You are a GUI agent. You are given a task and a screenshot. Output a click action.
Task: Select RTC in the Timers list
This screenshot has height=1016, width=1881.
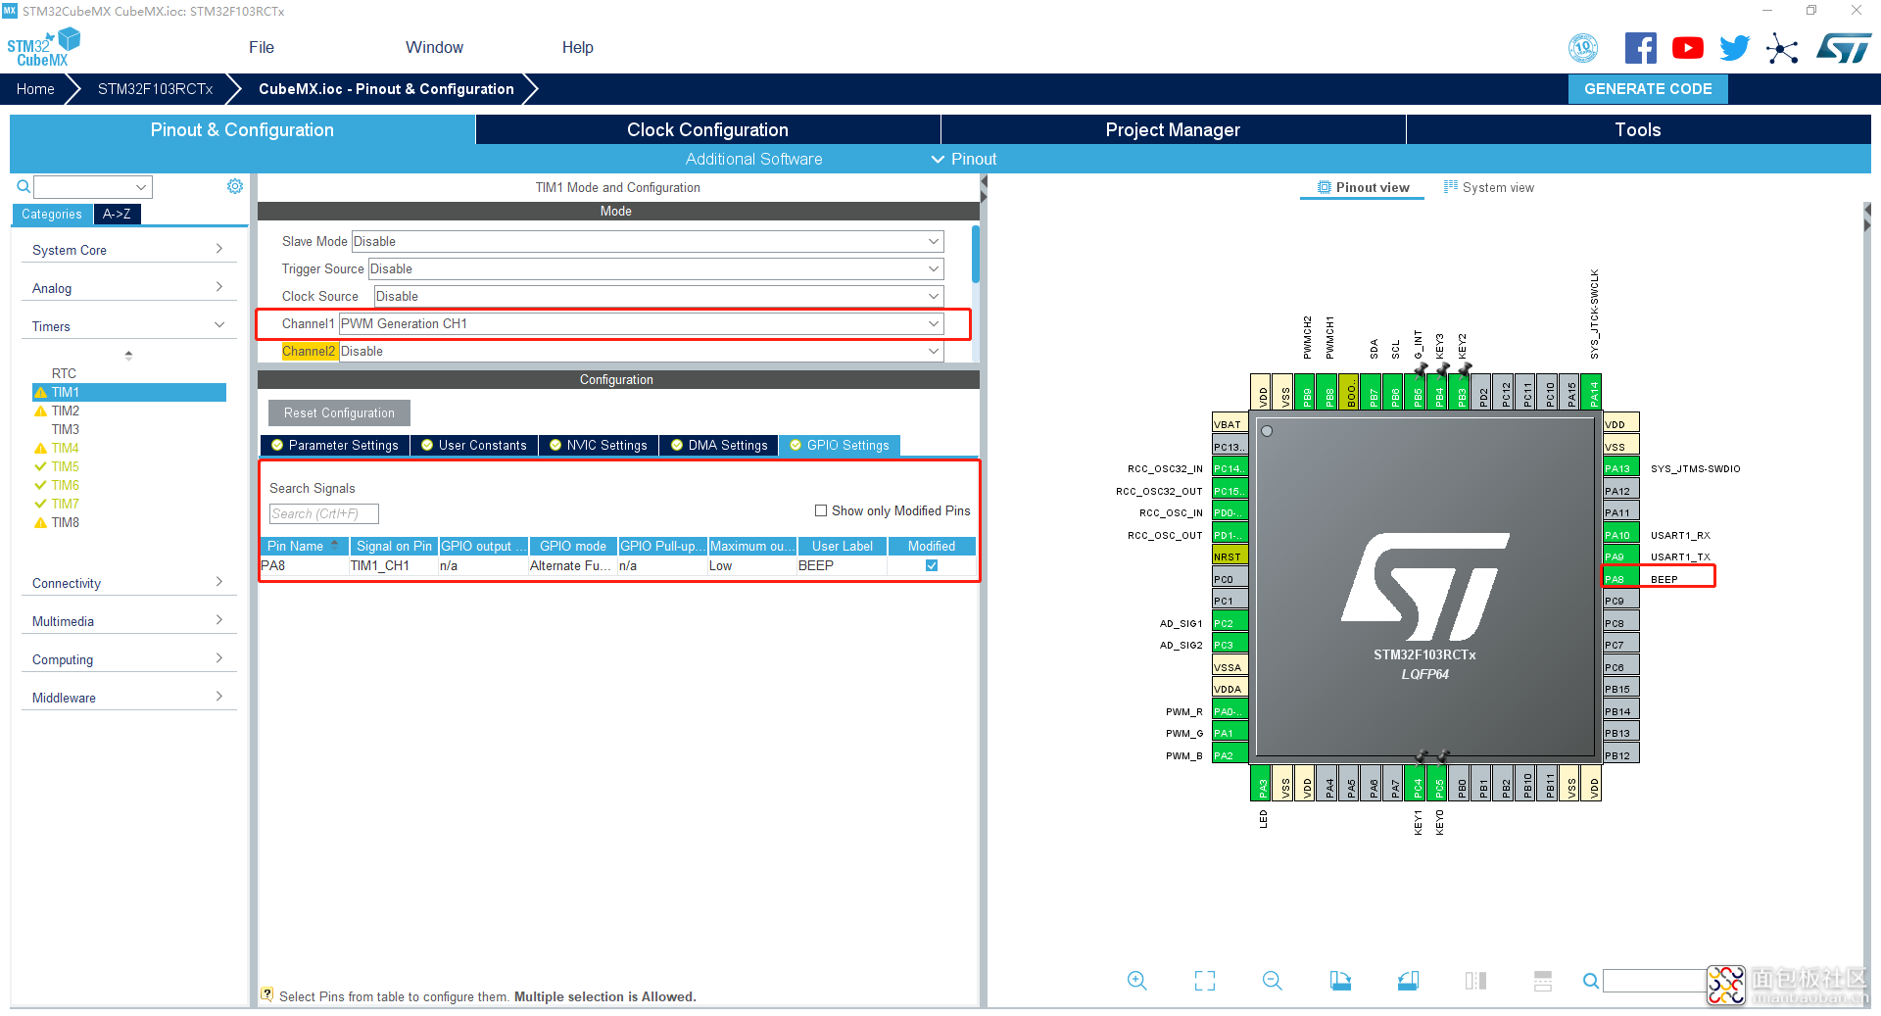(x=64, y=373)
